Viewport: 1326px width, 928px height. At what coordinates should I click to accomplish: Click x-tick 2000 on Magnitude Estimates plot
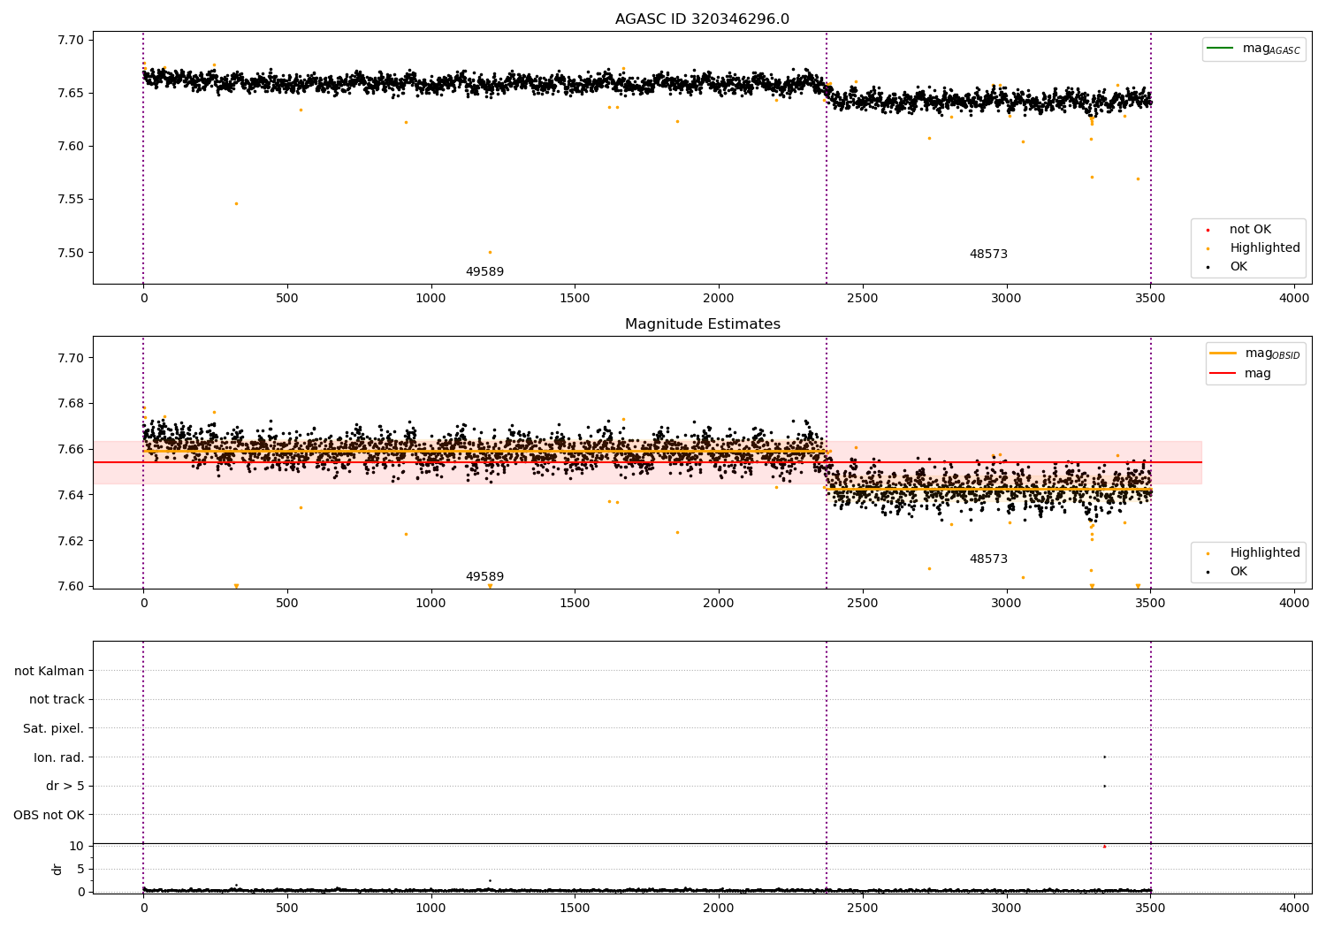[x=719, y=604]
